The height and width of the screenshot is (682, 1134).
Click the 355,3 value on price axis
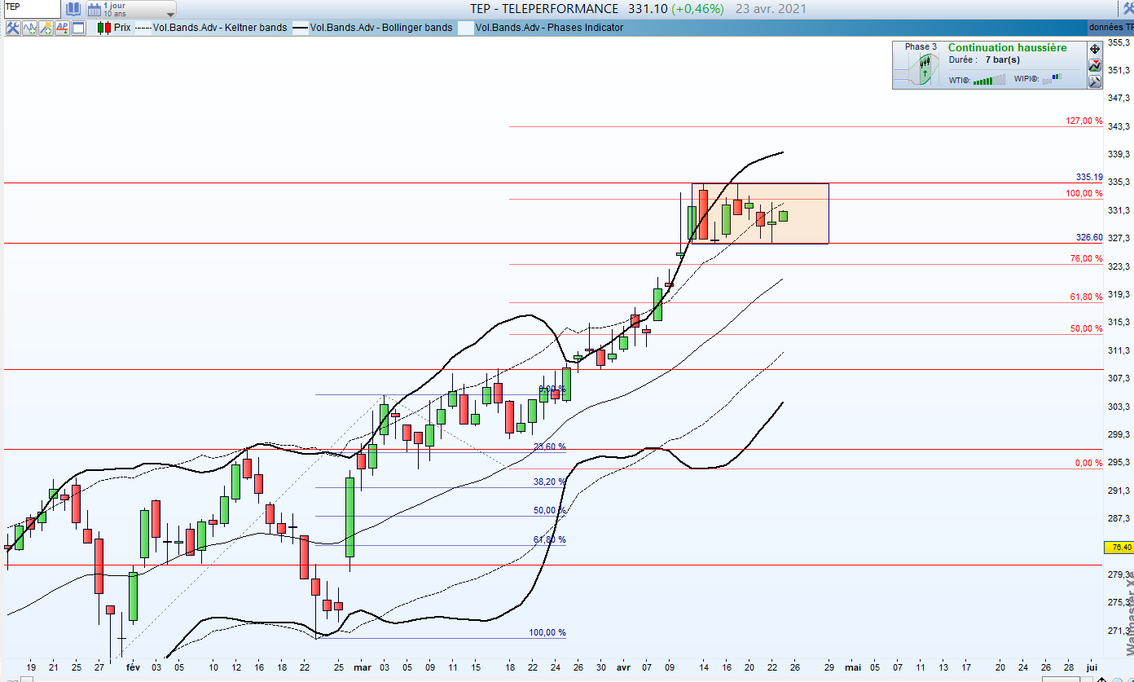1119,42
